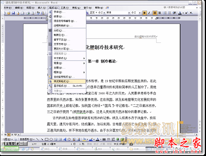This screenshot has width=206, height=156.
Task: Open the 工具 (Tools) menu
Action: pos(65,8)
